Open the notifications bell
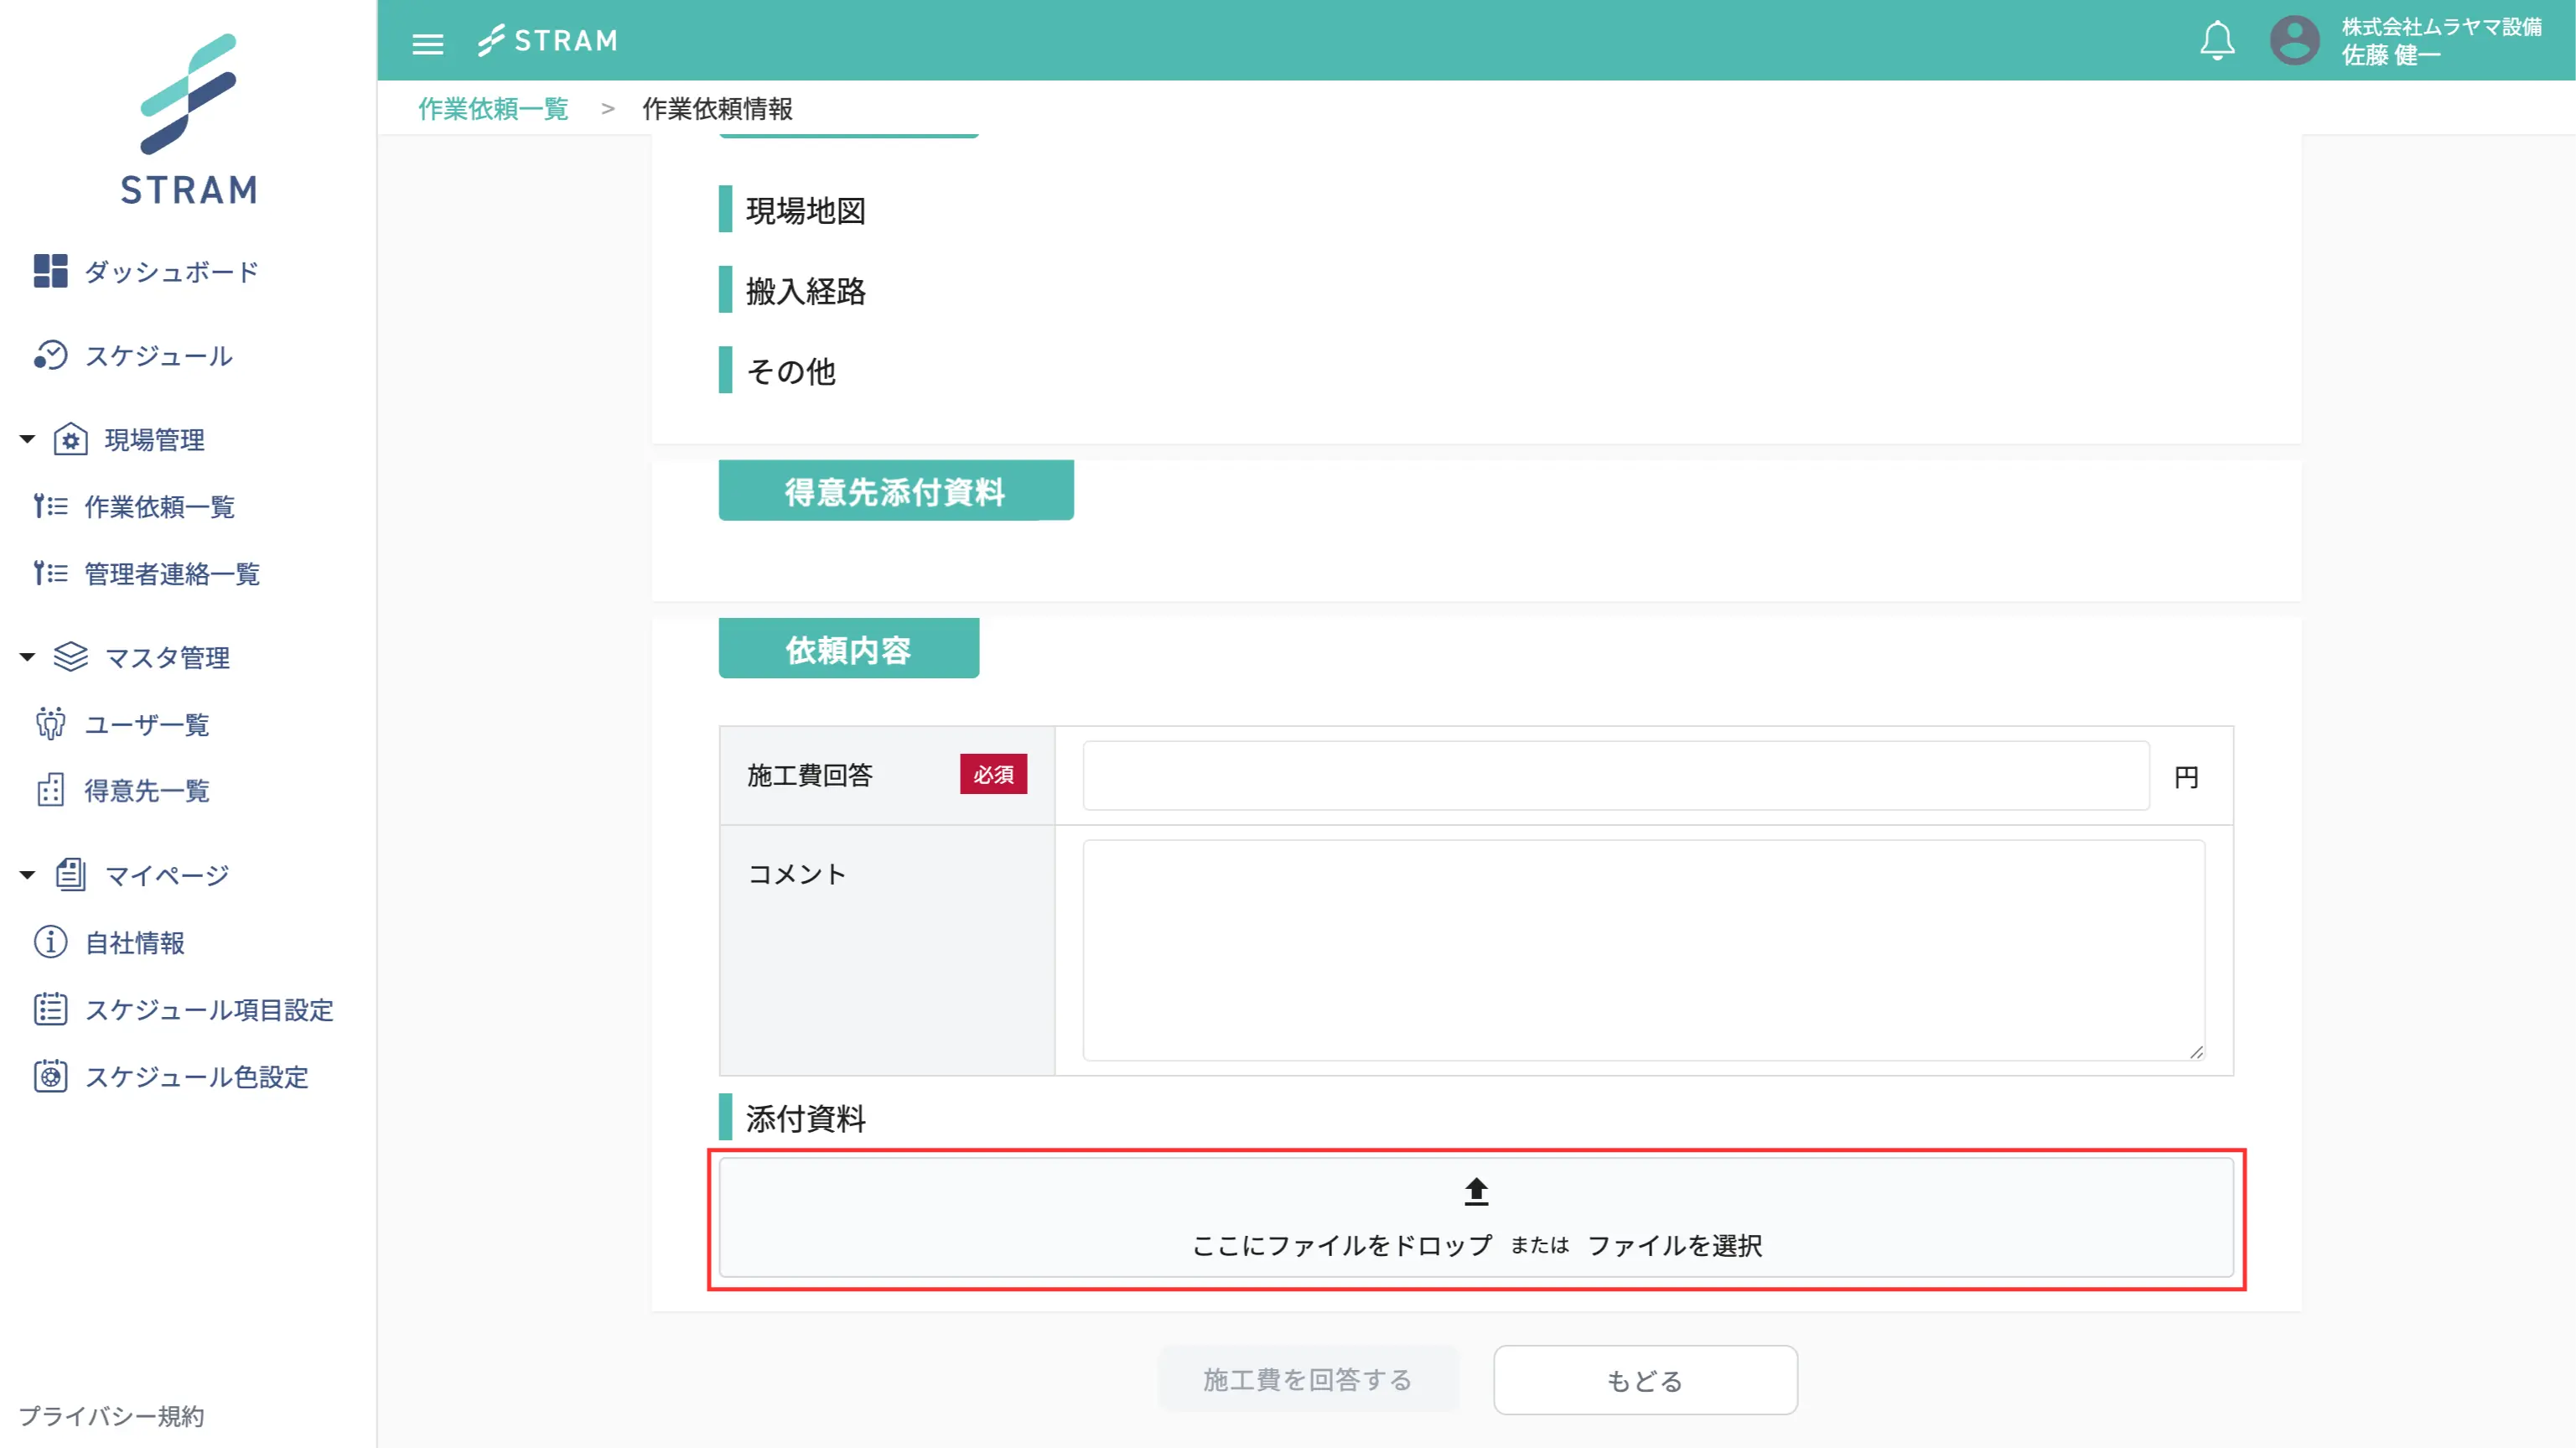2576x1448 pixels. click(x=2216, y=41)
